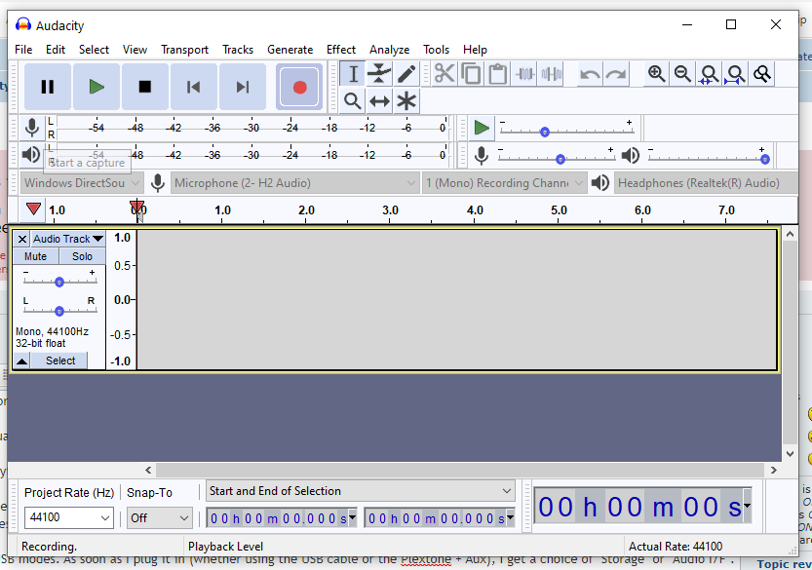Open the Analyze menu
This screenshot has height=570, width=812.
390,50
